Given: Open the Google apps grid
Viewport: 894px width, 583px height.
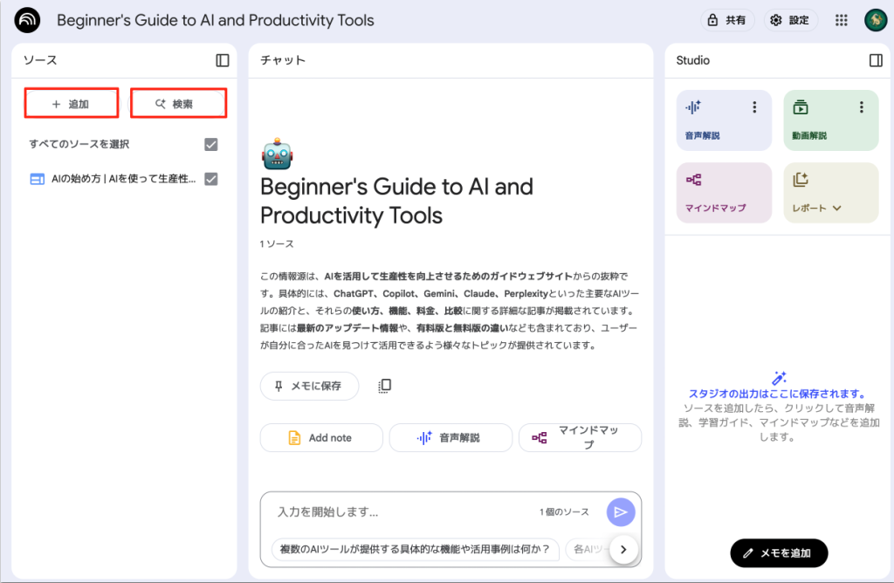Looking at the screenshot, I should 842,20.
